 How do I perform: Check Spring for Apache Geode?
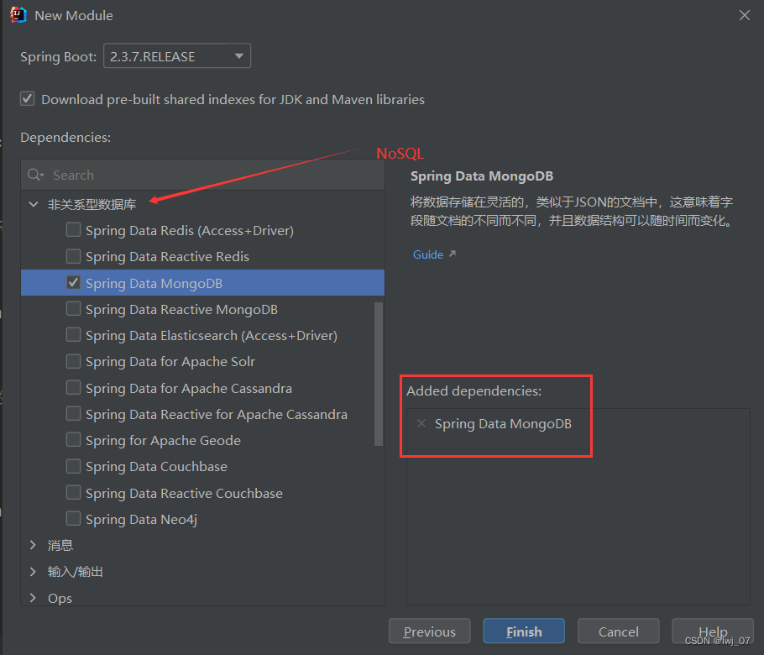[x=74, y=439]
